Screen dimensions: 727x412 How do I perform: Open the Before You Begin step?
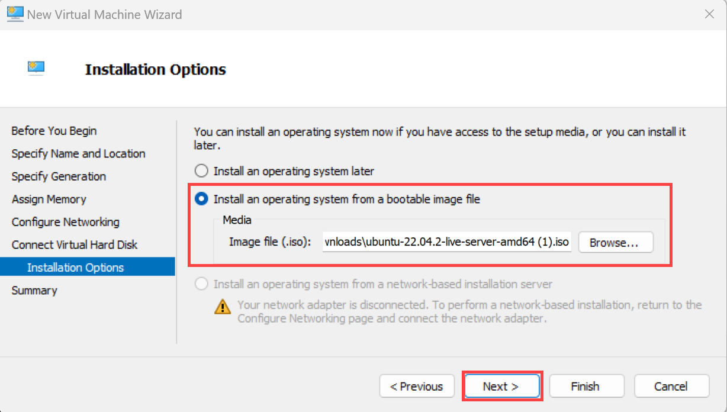click(x=54, y=131)
